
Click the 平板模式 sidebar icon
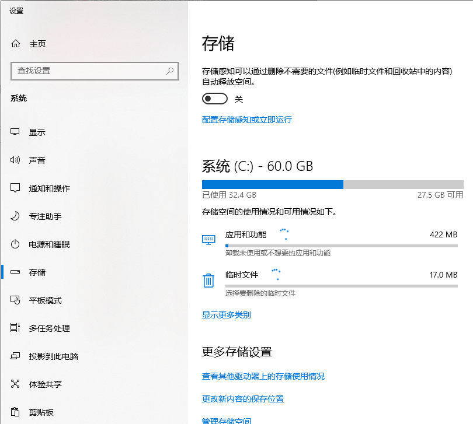coord(16,300)
